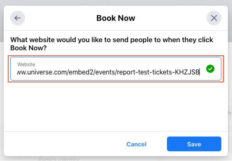This screenshot has height=161, width=232.
Task: Select the Book Now dialog title
Action: pos(116,18)
